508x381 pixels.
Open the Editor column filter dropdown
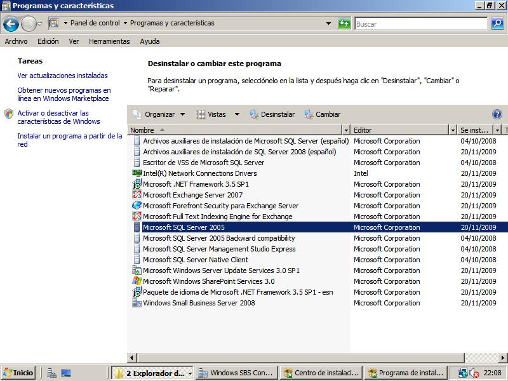click(453, 130)
